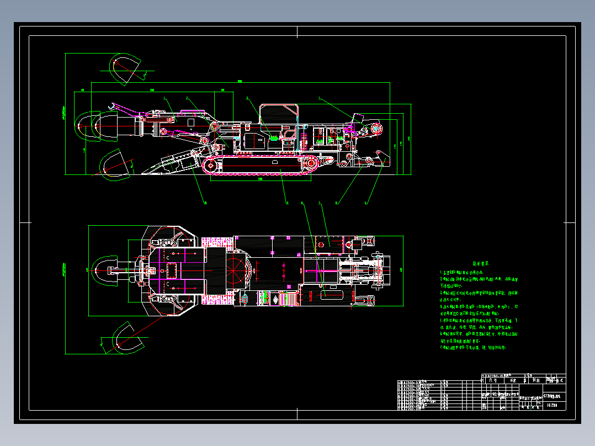Click the green 技术要求 notes heading
Viewport: 595px width, 446px height.
point(480,263)
